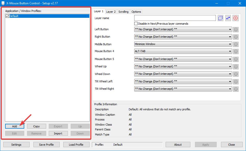Click the Add profile button
This screenshot has width=246, height=151.
pos(15,126)
